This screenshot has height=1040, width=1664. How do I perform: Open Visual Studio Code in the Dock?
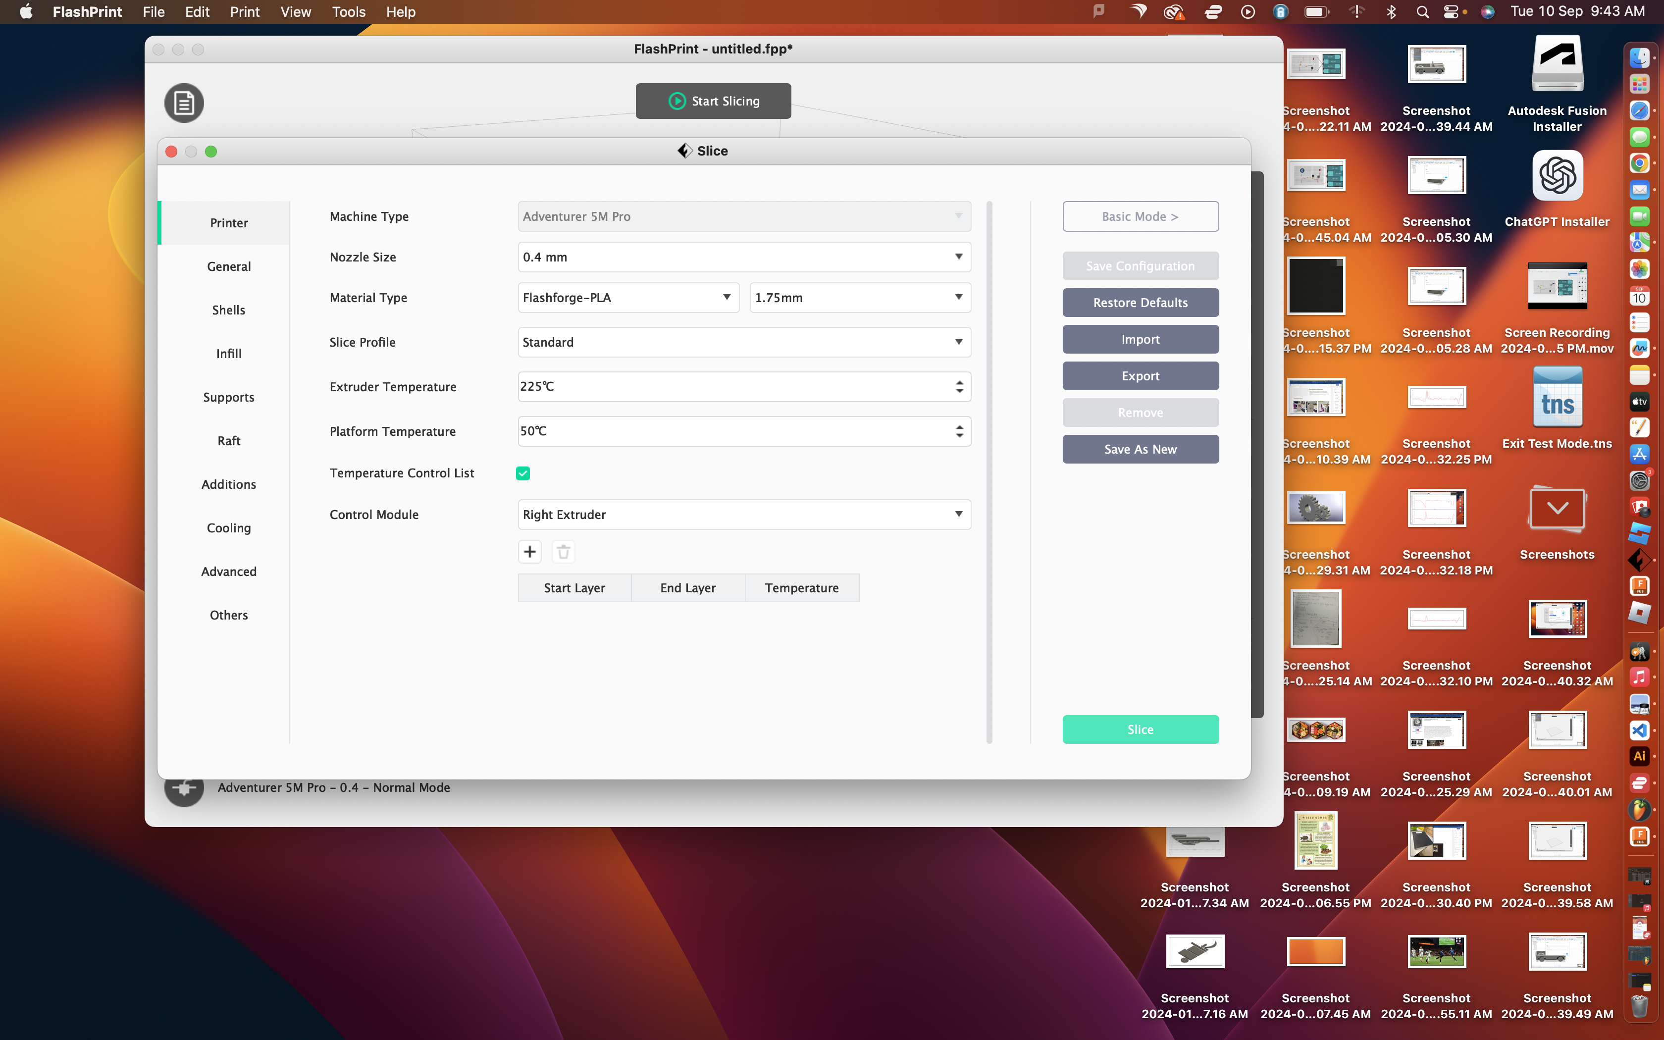1639,730
